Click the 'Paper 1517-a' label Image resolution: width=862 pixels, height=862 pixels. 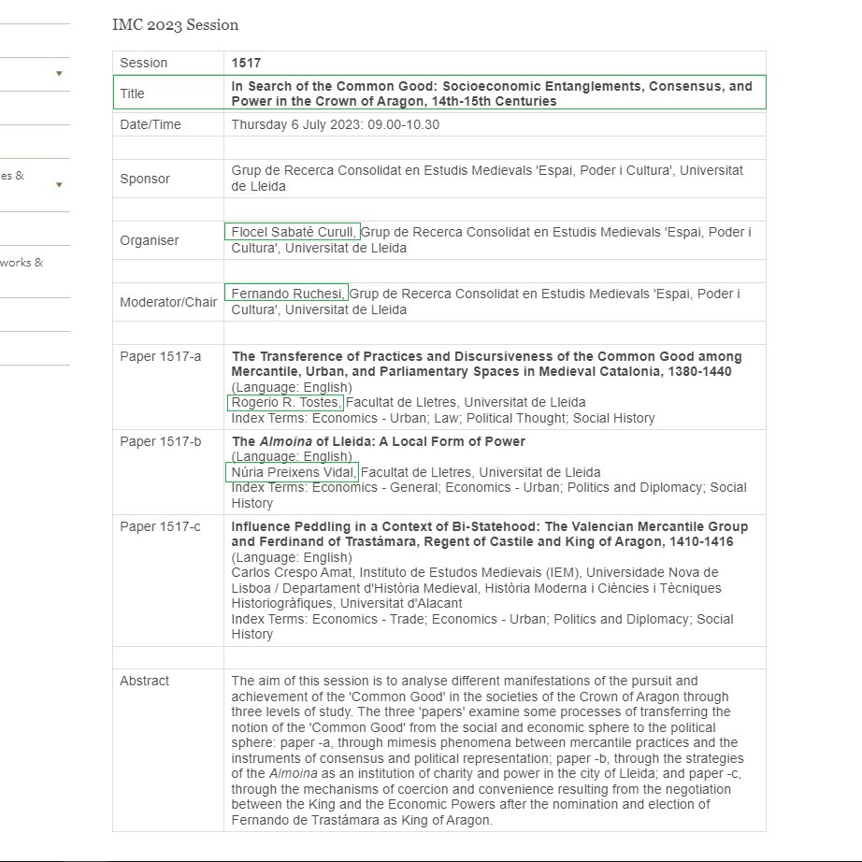[x=161, y=356]
